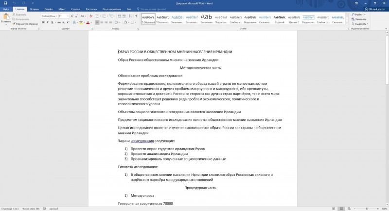Screen dimensions: 389x211
Task: Apply the Строгий (Strong) style
Action: tap(279, 19)
